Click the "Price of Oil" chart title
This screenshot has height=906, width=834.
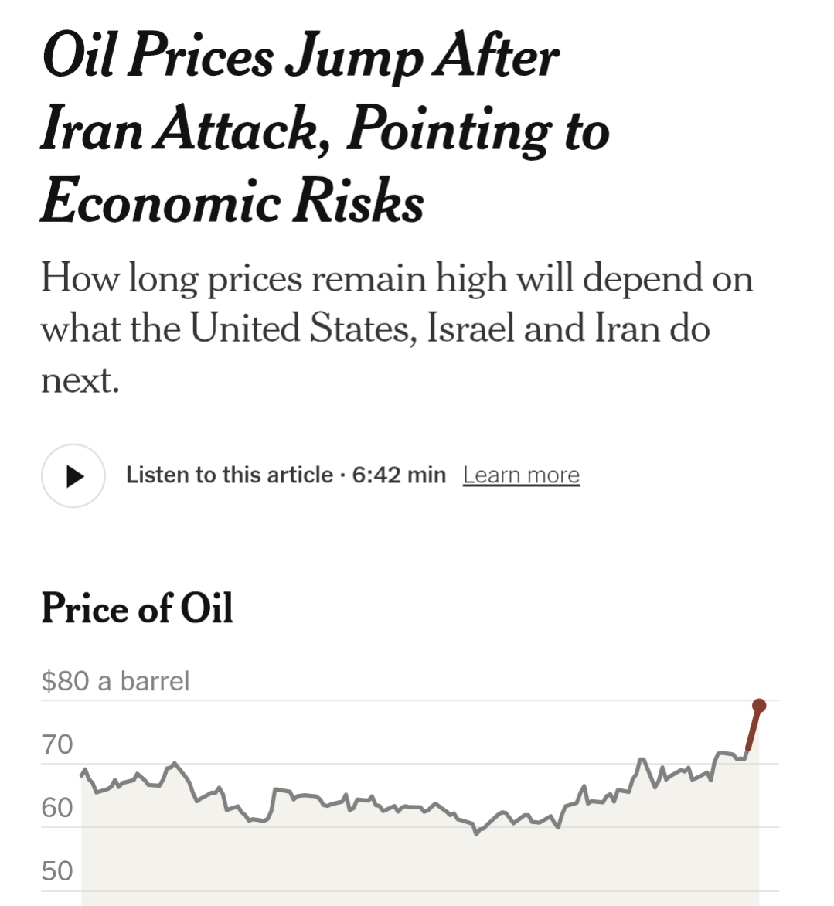click(137, 608)
